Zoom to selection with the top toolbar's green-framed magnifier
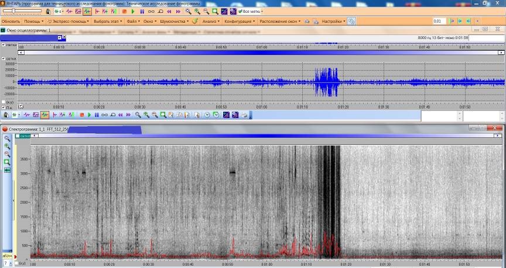Screen dimensions: 506x268 (215, 12)
